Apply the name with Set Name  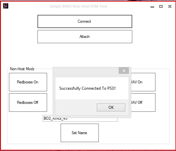click(x=80, y=133)
